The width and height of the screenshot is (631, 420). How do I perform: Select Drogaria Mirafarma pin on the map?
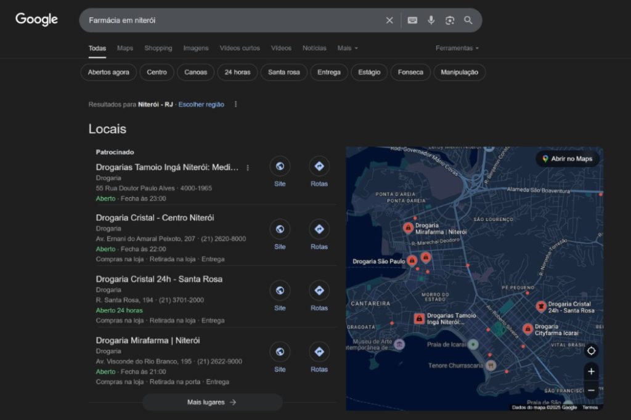408,228
